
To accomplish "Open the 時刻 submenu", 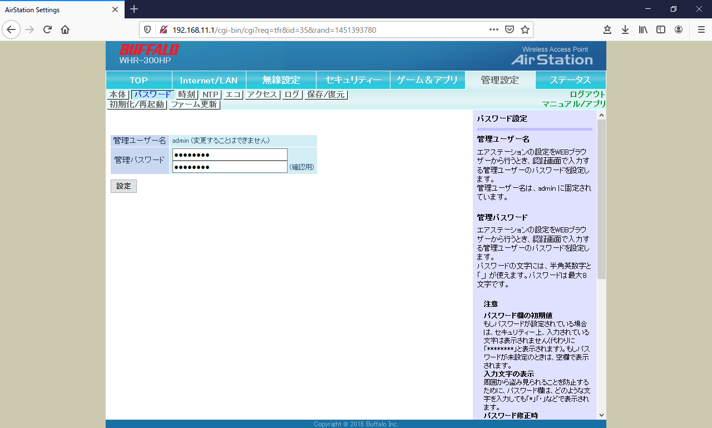I will 186,94.
